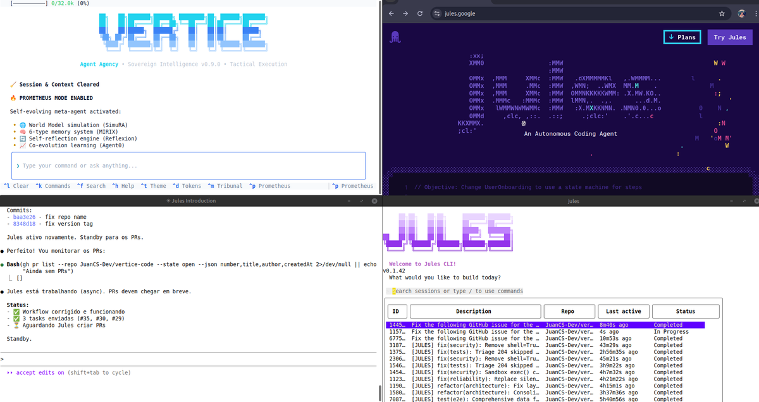
Task: Click accept edits on mode indicator
Action: click(x=39, y=373)
